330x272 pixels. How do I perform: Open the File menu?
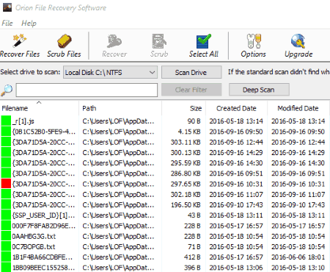pos(7,24)
